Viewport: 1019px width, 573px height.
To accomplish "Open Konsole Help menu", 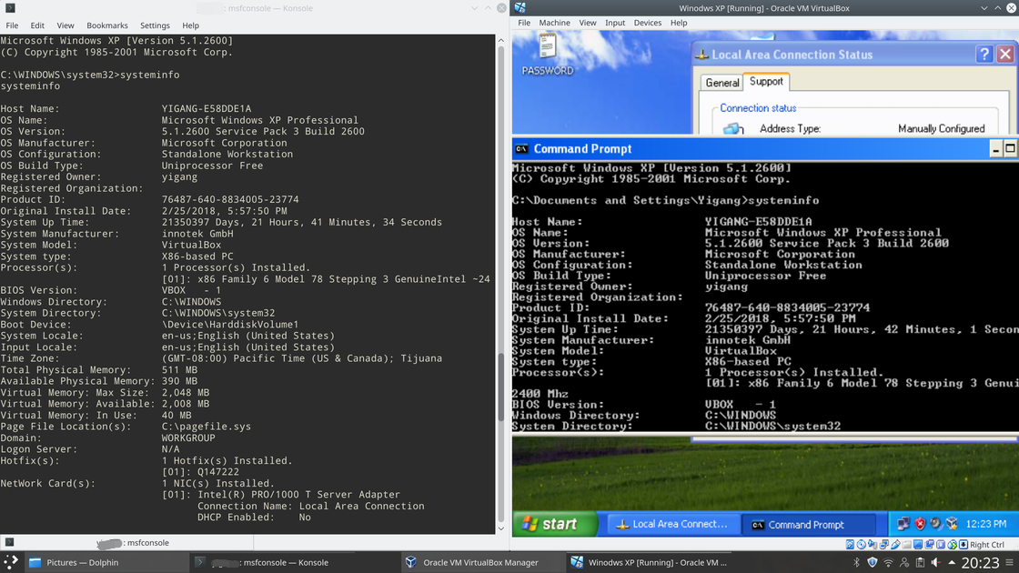I will coord(190,25).
